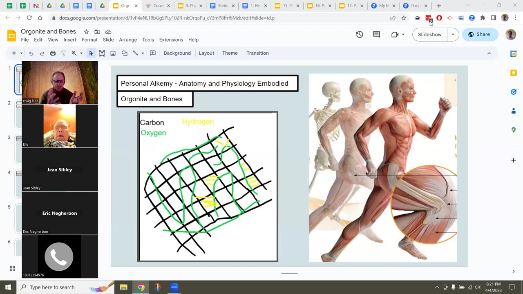Click the Transition button
The width and height of the screenshot is (523, 294).
tap(258, 53)
